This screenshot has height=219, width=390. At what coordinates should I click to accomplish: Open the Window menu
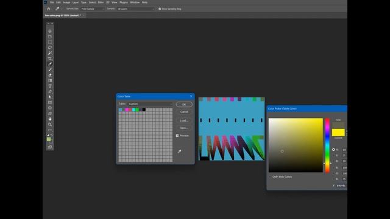135,2
